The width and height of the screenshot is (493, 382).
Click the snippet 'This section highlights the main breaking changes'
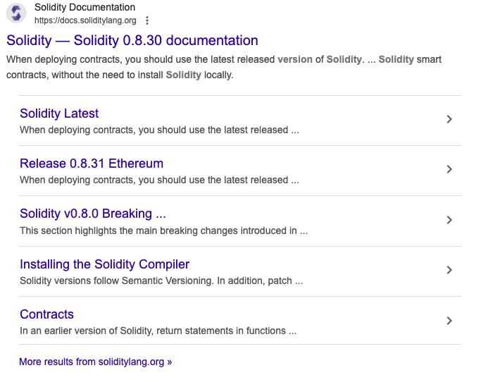(x=164, y=230)
